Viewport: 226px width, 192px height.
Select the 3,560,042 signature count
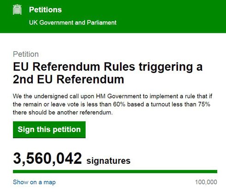point(48,159)
